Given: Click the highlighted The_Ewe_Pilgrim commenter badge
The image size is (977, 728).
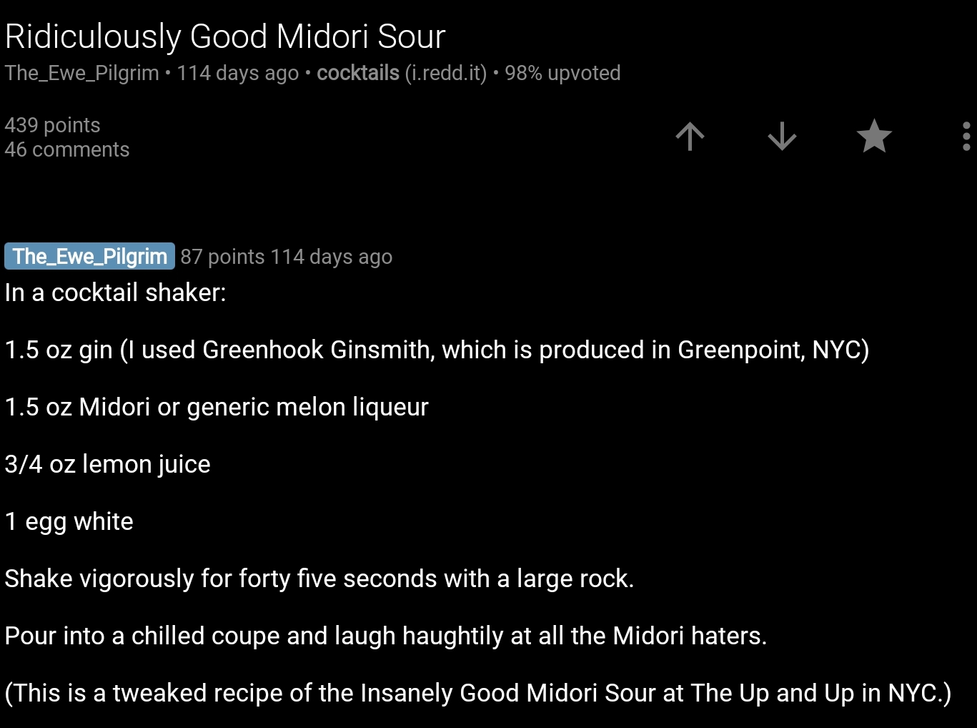Looking at the screenshot, I should pyautogui.click(x=89, y=256).
